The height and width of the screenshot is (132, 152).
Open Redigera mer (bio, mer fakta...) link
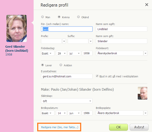pos(60,127)
